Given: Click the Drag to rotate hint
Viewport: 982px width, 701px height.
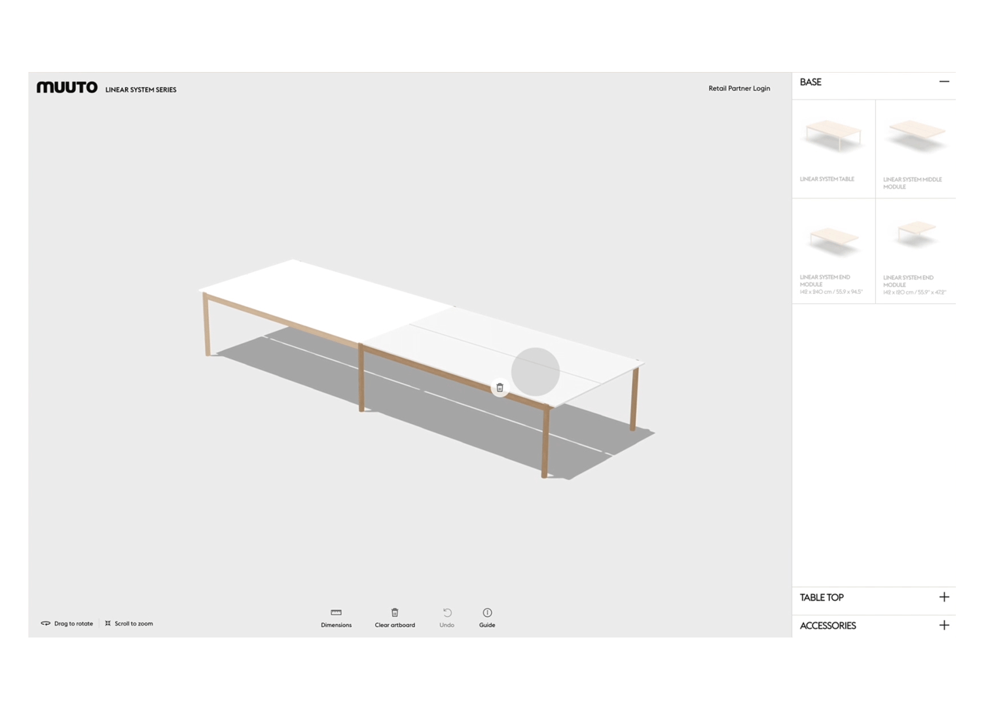Looking at the screenshot, I should [x=67, y=624].
